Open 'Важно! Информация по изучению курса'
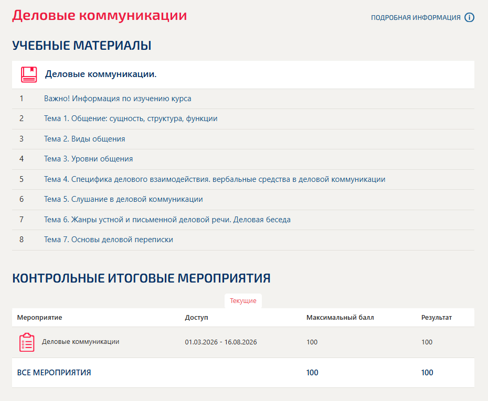The height and width of the screenshot is (401, 488). (118, 99)
